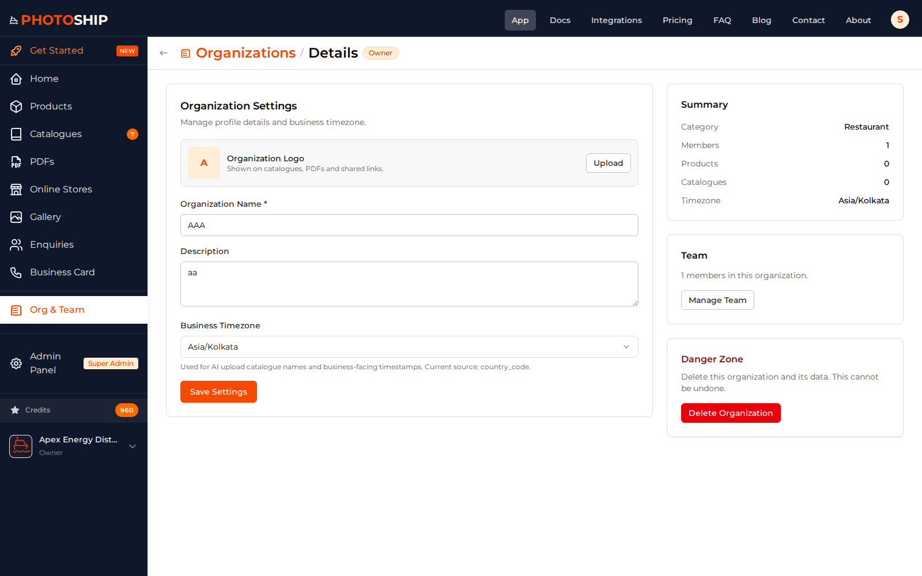Click the Danger Zone heading
The height and width of the screenshot is (576, 922).
[x=712, y=359]
